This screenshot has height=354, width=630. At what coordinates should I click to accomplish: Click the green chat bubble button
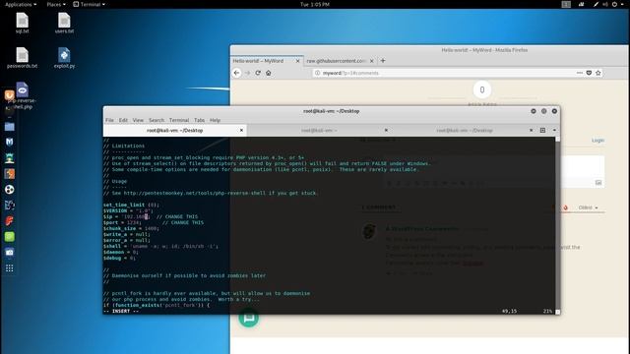click(x=249, y=318)
